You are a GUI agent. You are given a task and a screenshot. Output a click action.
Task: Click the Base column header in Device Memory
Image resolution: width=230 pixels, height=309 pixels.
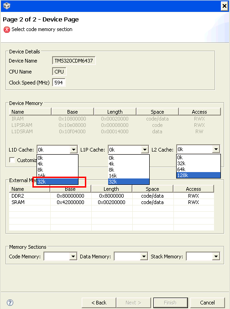pos(72,112)
